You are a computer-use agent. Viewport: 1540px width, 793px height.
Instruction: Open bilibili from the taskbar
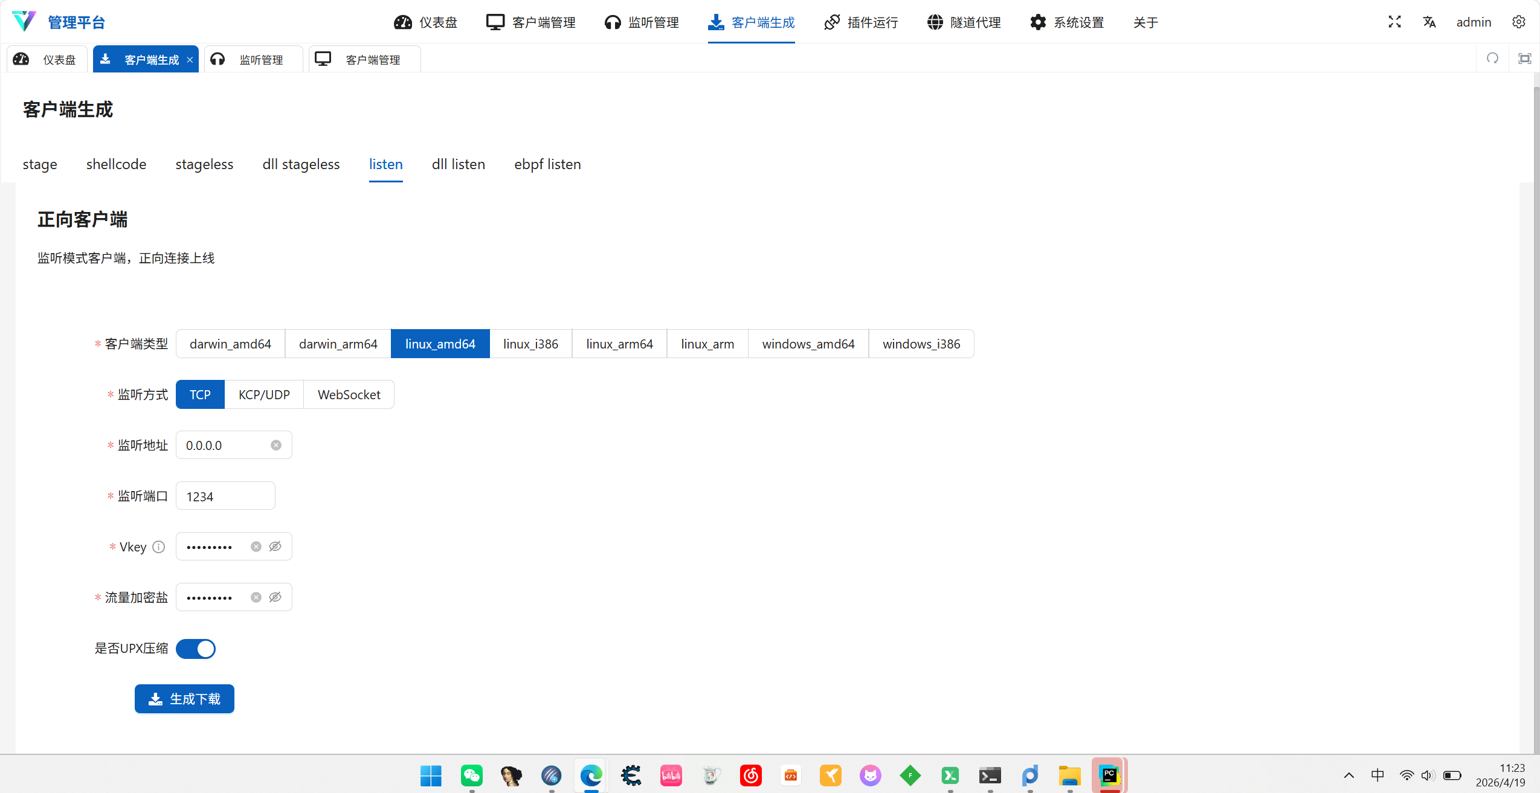click(x=671, y=775)
